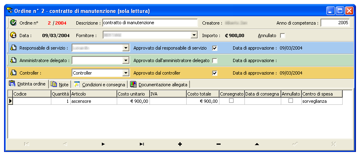
Task: Check Approvato dall'amministratore delegato box
Action: point(215,61)
